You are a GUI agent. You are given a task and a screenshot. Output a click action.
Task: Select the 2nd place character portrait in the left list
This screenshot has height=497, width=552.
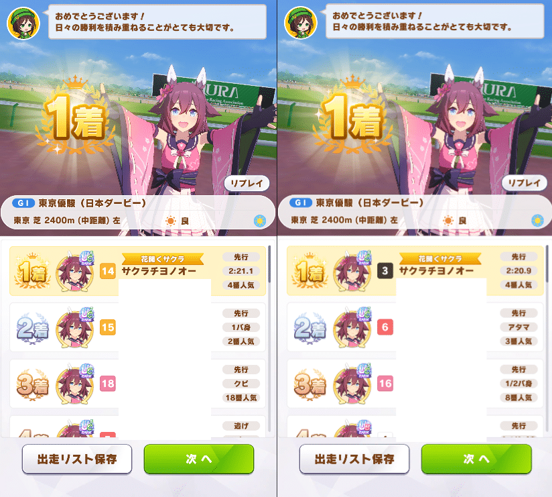[74, 328]
